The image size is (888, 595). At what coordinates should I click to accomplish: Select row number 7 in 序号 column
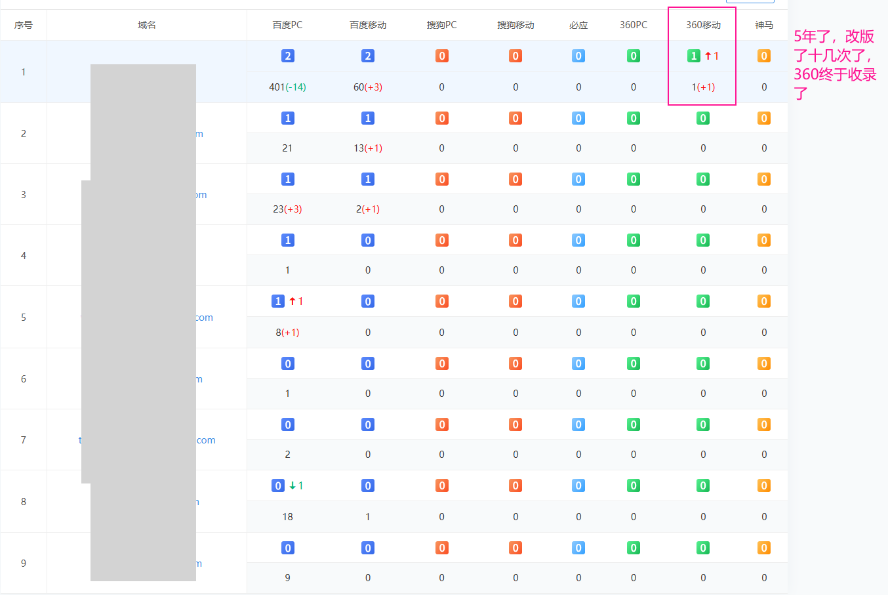pos(24,440)
